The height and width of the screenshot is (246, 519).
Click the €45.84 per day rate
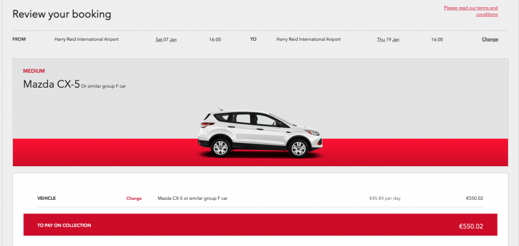[x=385, y=199]
